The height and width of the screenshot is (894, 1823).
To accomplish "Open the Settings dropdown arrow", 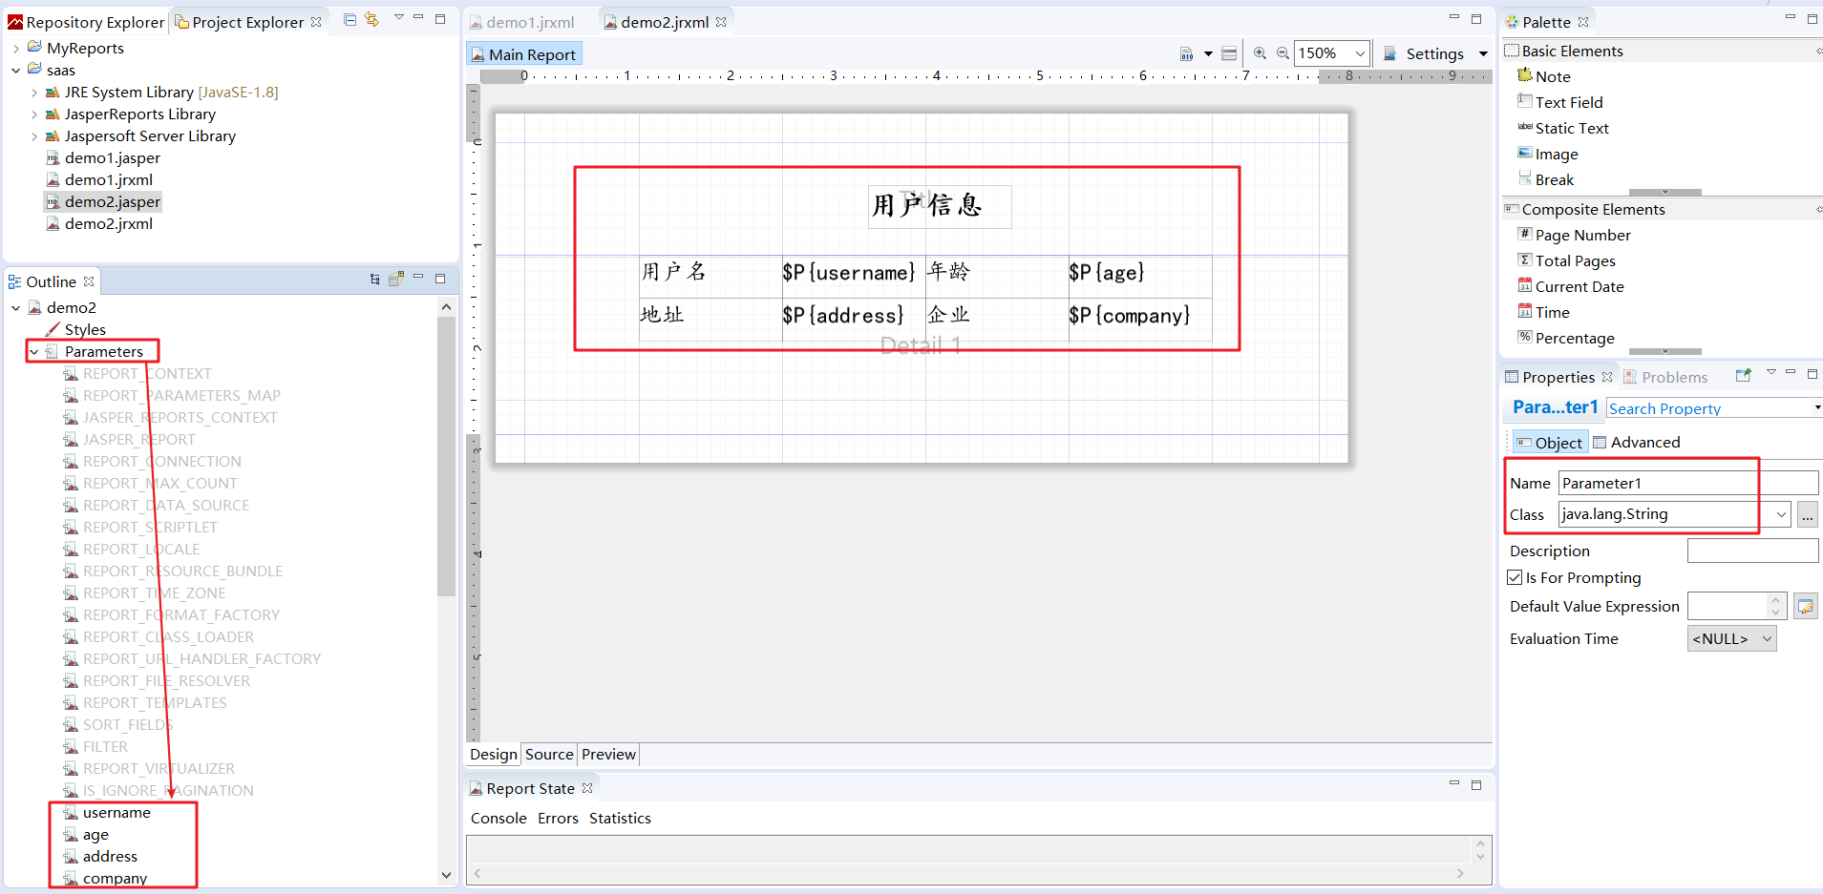I will click(x=1482, y=53).
